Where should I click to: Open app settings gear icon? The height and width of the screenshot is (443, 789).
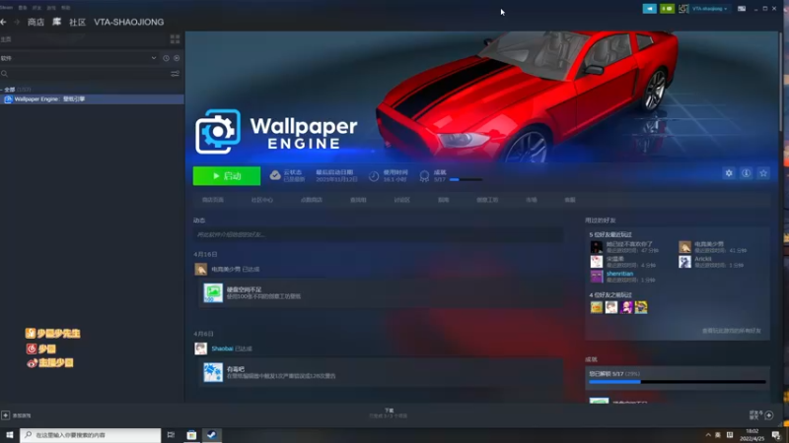729,173
